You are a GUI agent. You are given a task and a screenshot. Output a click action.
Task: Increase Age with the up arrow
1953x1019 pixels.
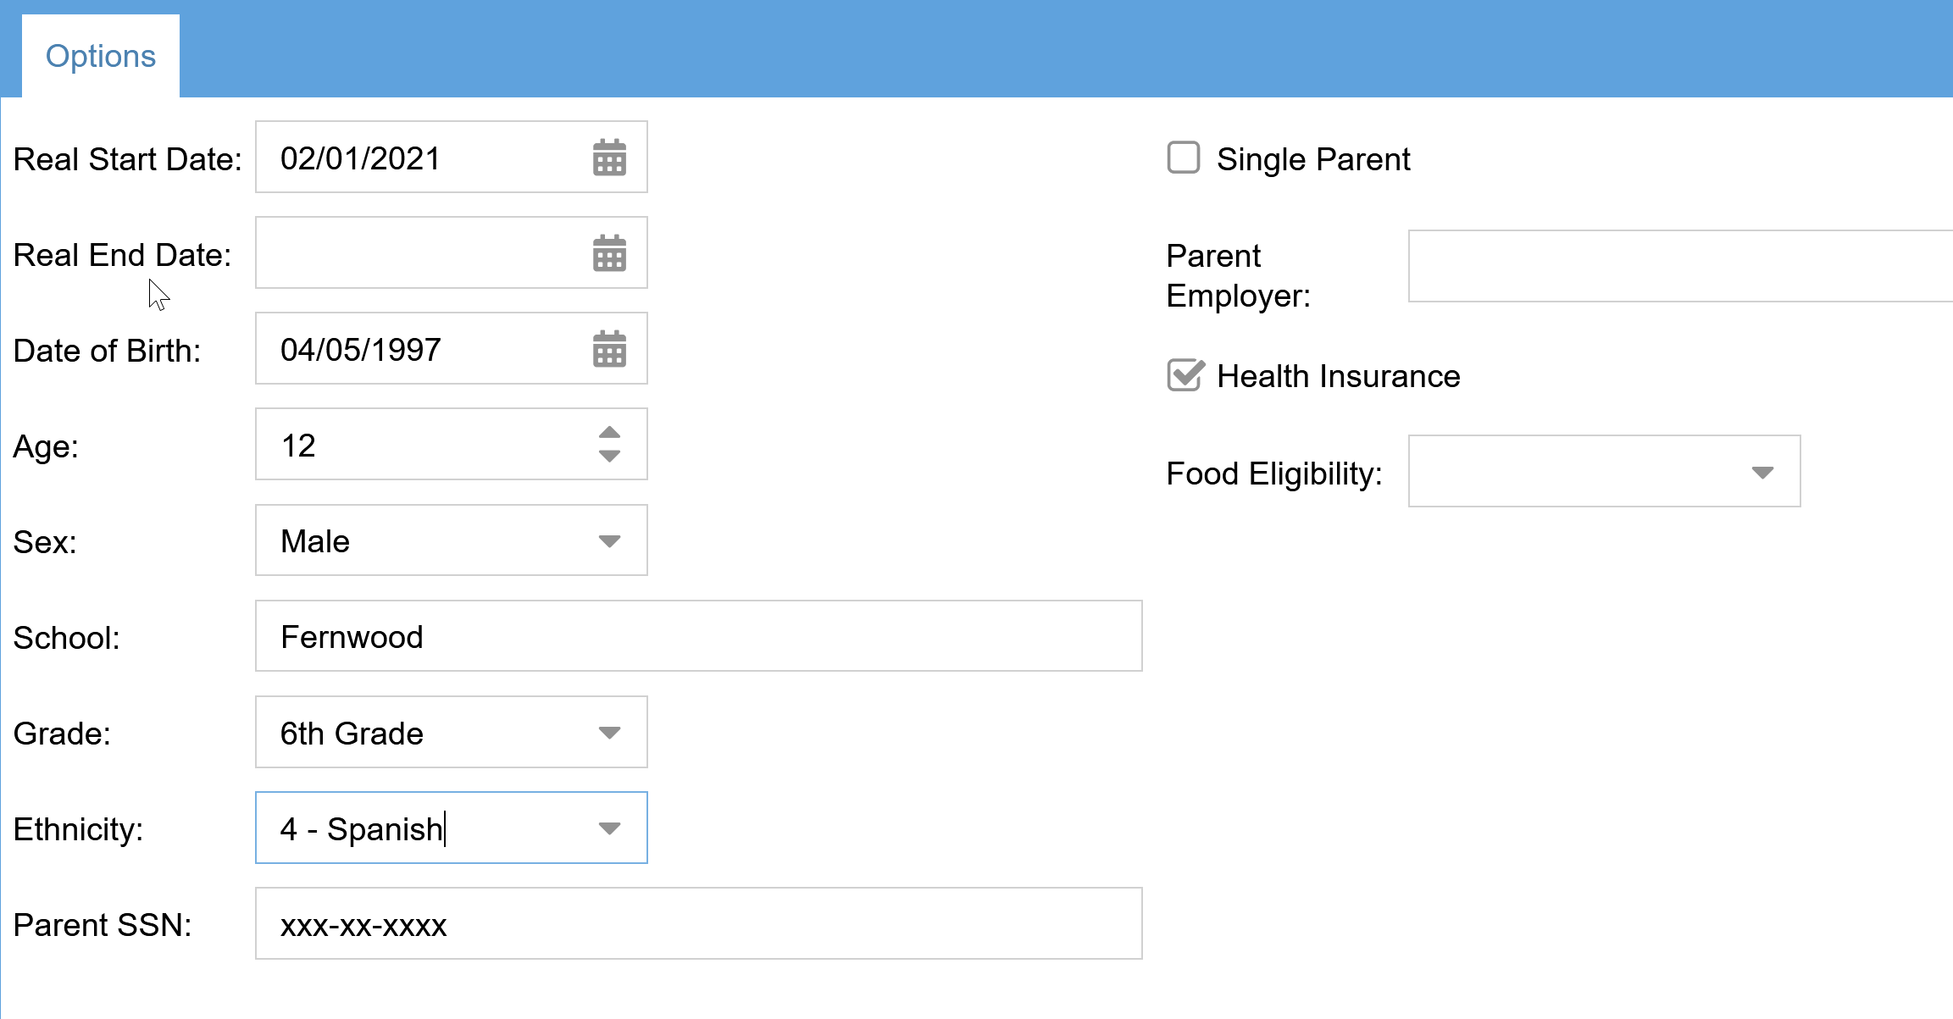pos(609,432)
